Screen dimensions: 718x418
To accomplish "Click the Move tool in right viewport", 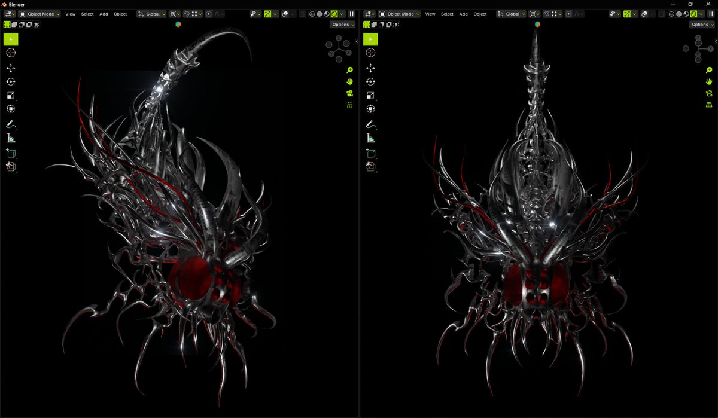I will (x=370, y=68).
